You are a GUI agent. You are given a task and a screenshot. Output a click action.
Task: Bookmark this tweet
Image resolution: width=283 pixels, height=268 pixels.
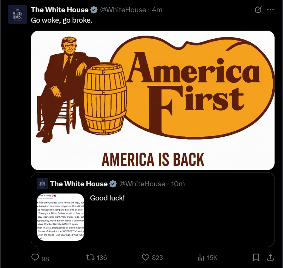pos(256,257)
